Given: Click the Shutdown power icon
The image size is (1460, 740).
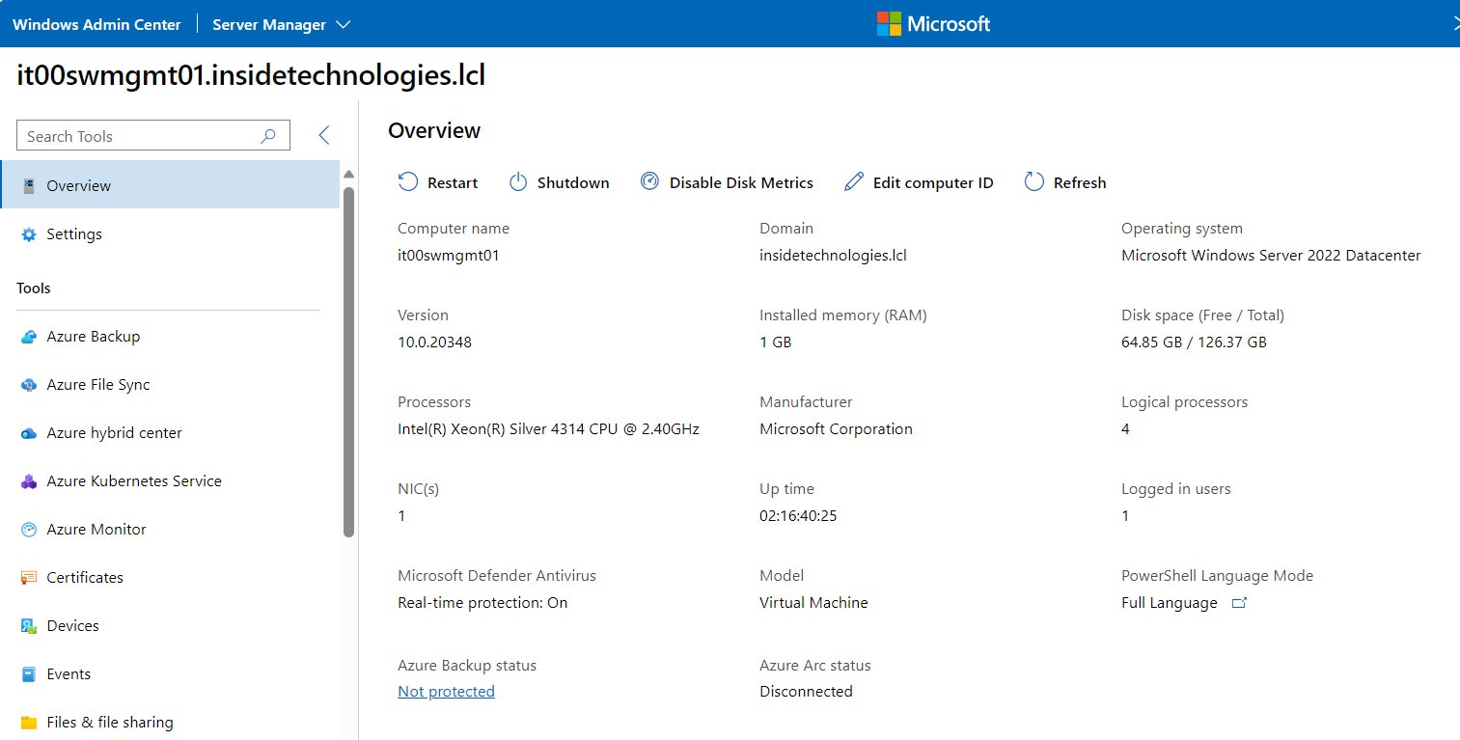Looking at the screenshot, I should click(518, 182).
